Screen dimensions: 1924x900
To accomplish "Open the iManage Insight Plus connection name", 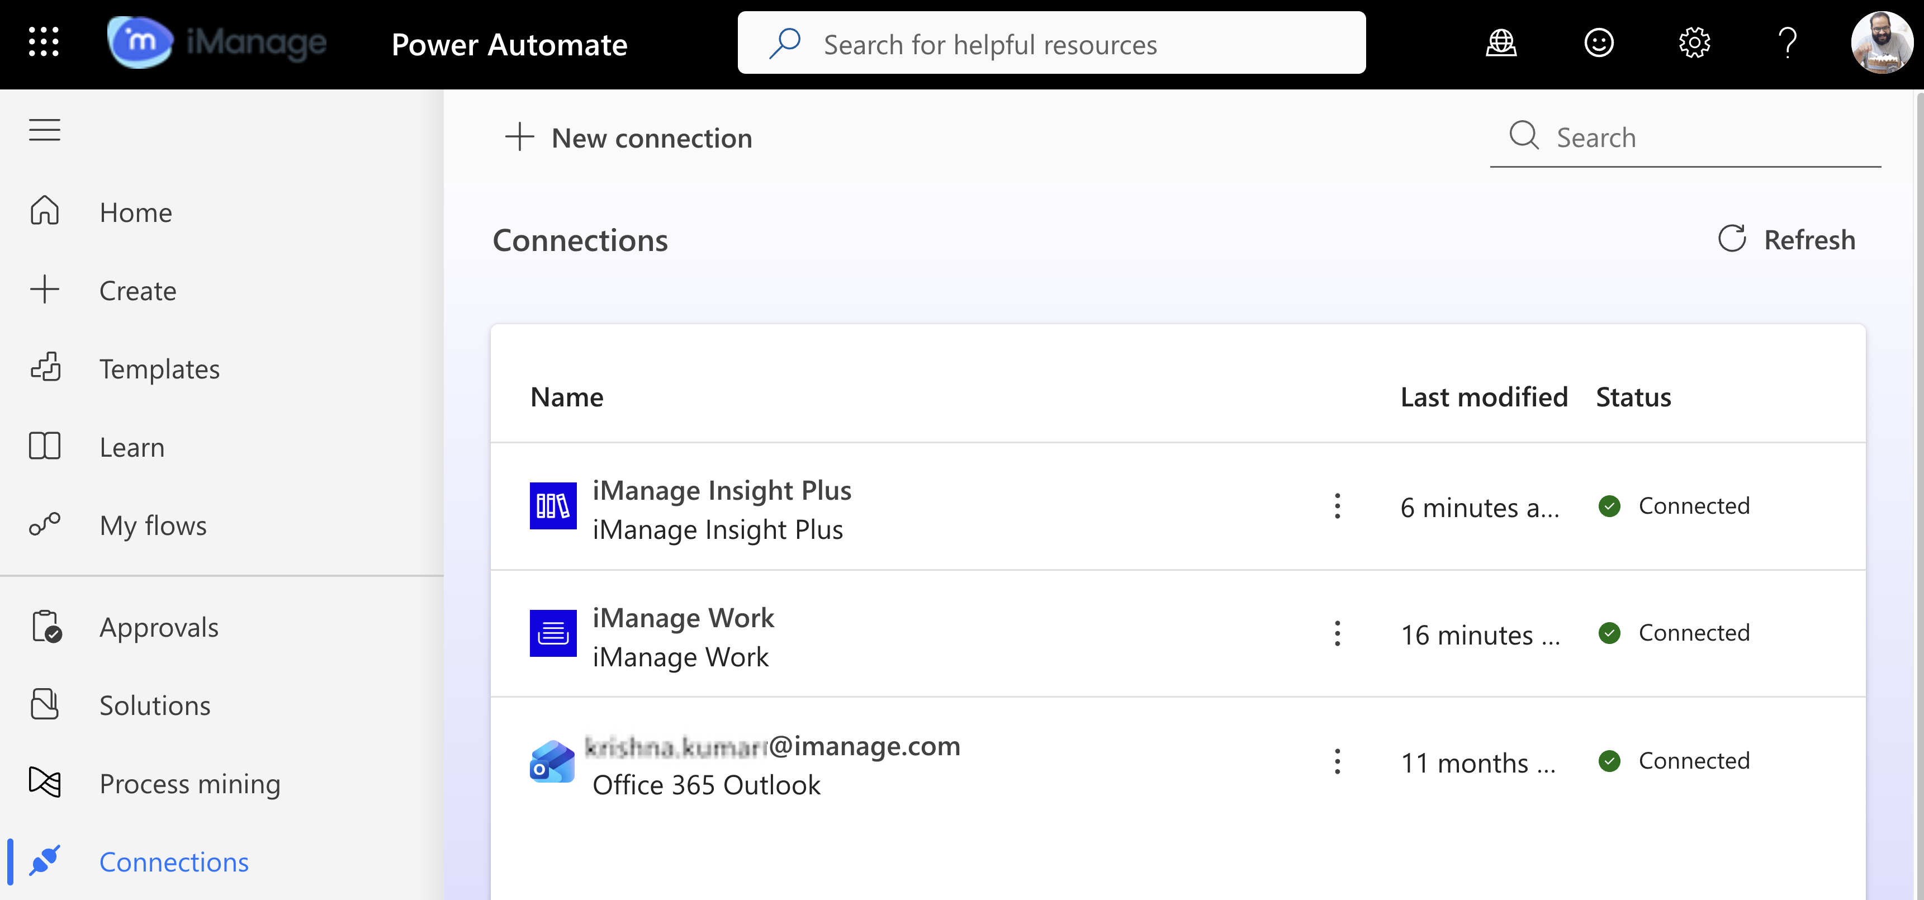I will (x=722, y=490).
